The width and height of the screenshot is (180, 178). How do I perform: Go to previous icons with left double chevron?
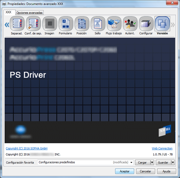(x=7, y=25)
